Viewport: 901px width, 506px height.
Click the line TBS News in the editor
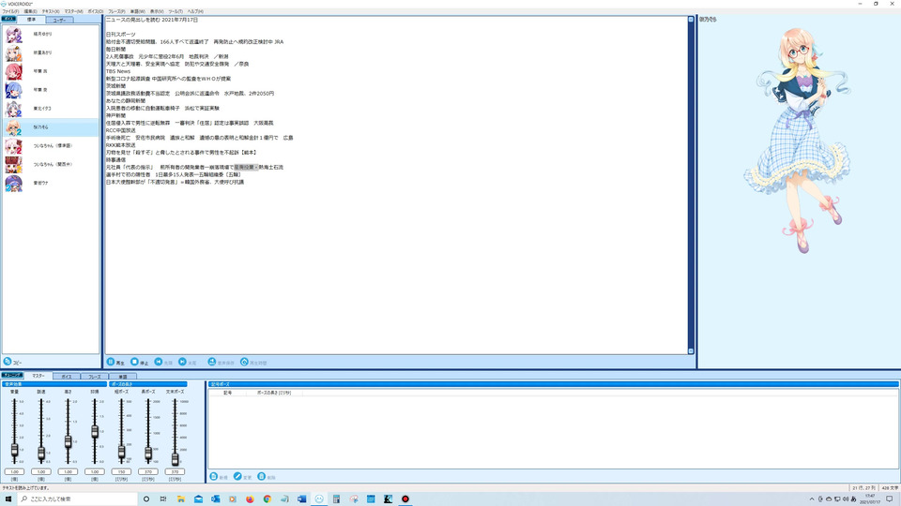118,71
